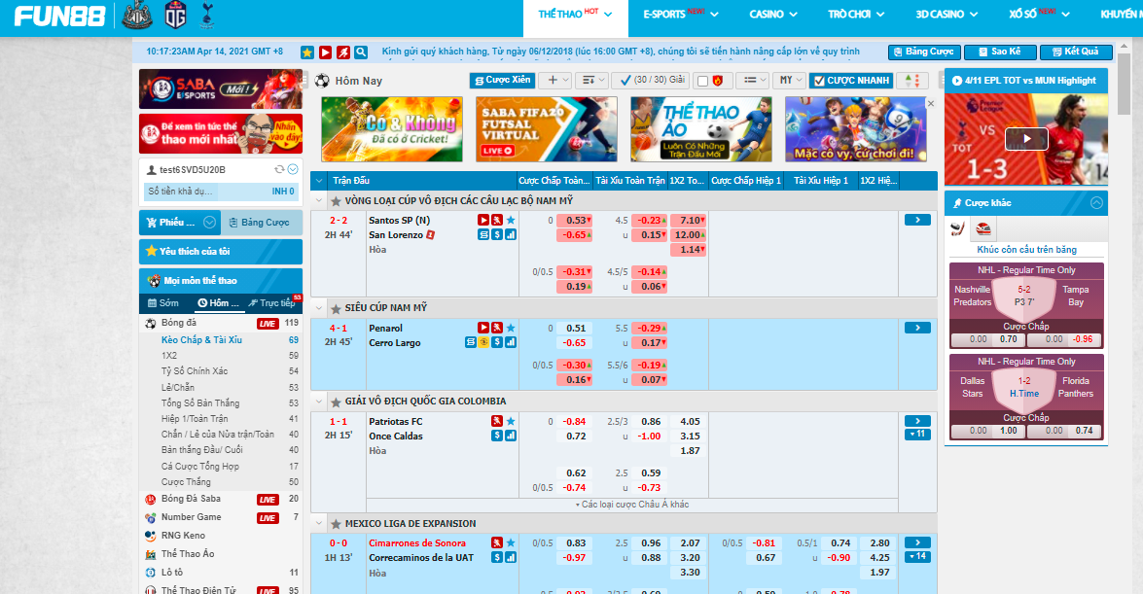Switch to the Sớm tab

(x=163, y=303)
